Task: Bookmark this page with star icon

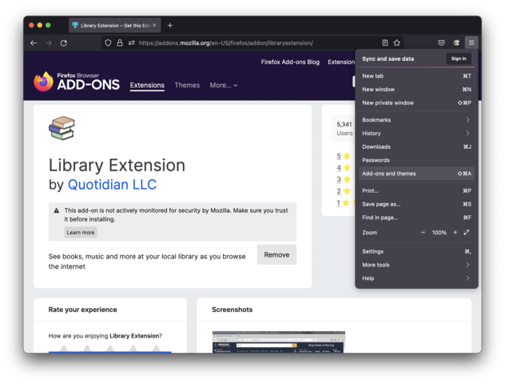Action: click(397, 42)
